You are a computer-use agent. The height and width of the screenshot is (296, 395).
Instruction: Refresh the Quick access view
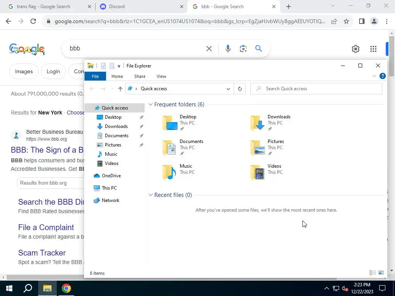click(240, 89)
